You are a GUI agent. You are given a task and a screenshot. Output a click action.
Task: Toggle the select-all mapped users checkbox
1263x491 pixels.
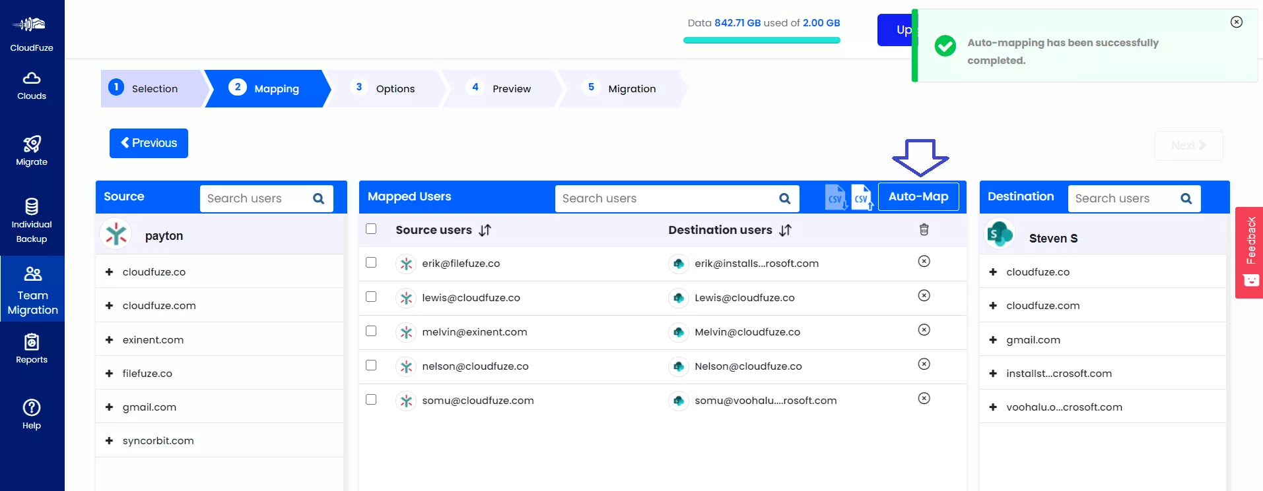(x=371, y=229)
